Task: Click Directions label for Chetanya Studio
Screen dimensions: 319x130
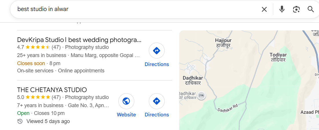Action: pyautogui.click(x=157, y=115)
